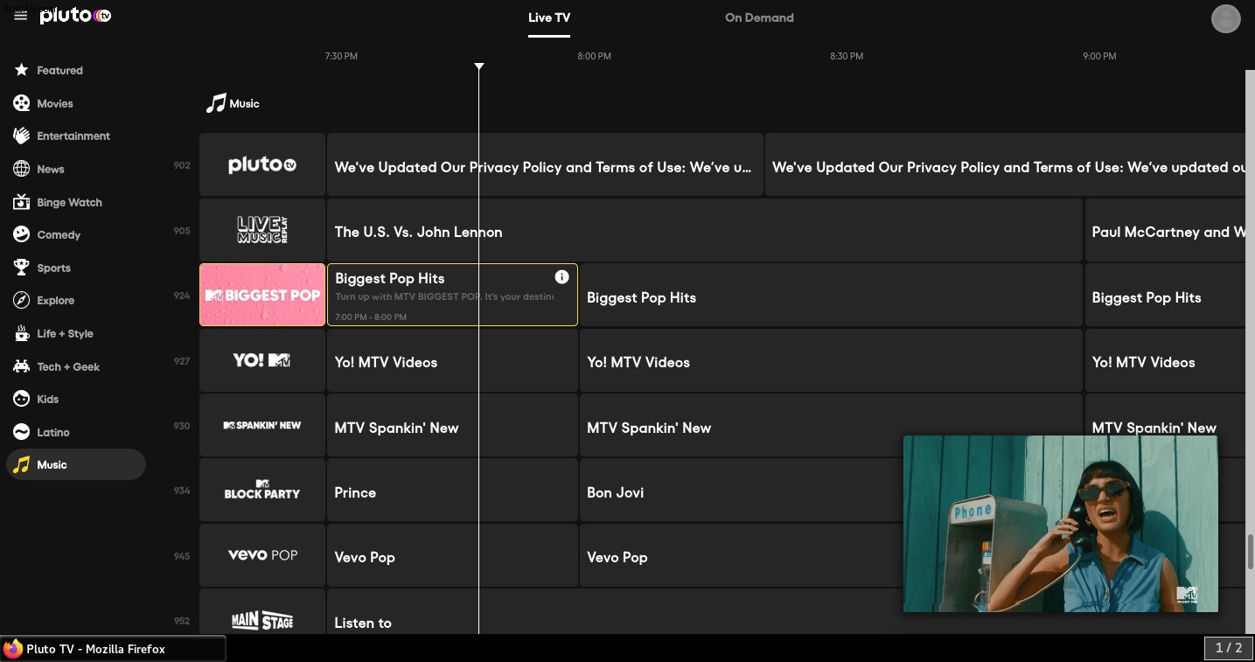Screen dimensions: 1255x662
Task: Open Pluto TV channel 902 logo
Action: click(x=262, y=164)
